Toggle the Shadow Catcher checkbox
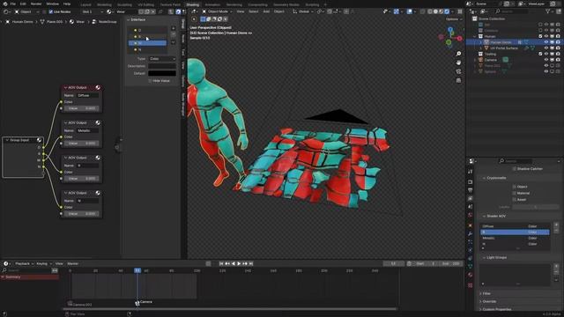 [515, 168]
